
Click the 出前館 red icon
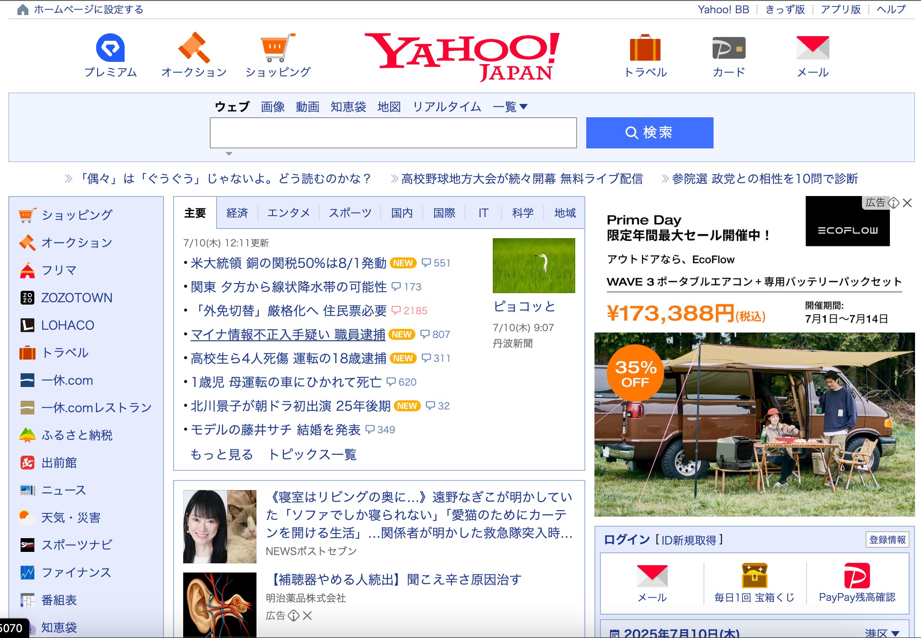(x=27, y=463)
